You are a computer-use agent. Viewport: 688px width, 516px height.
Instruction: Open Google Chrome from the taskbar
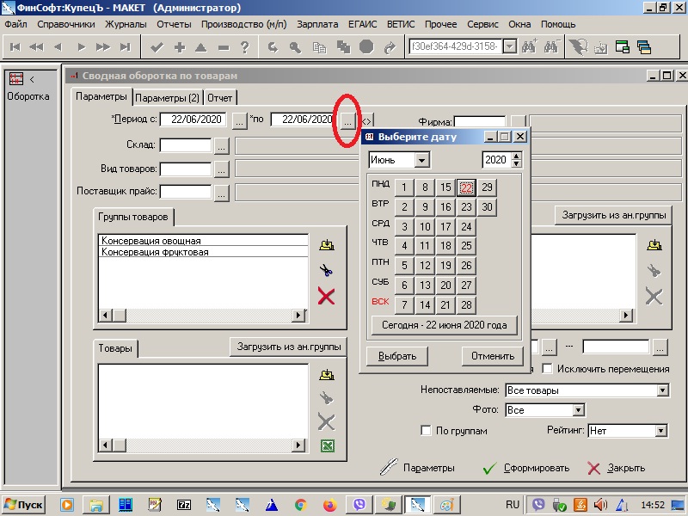point(300,505)
